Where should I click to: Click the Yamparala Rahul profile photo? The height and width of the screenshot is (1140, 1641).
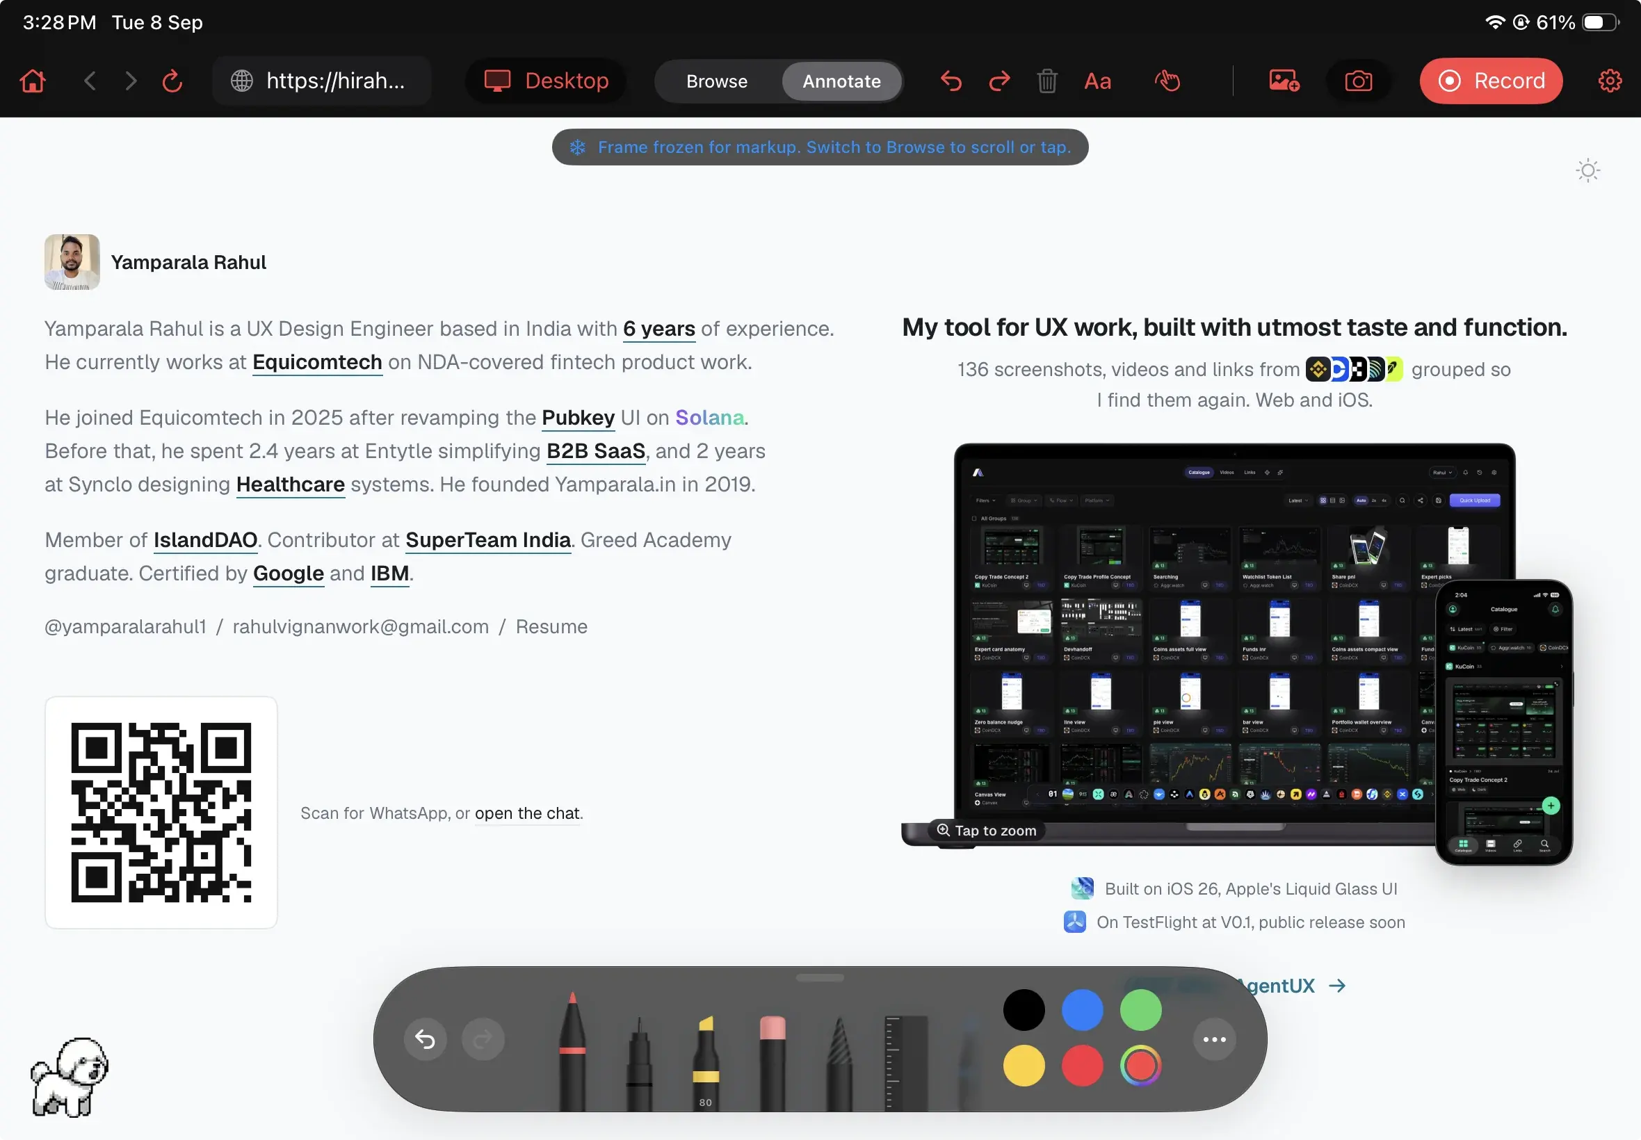click(x=72, y=262)
